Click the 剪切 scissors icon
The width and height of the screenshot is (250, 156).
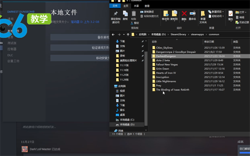click(132, 23)
